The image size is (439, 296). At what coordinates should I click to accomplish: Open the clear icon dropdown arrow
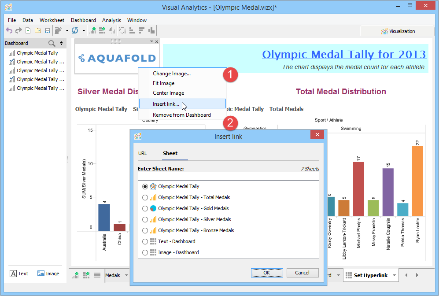67,30
